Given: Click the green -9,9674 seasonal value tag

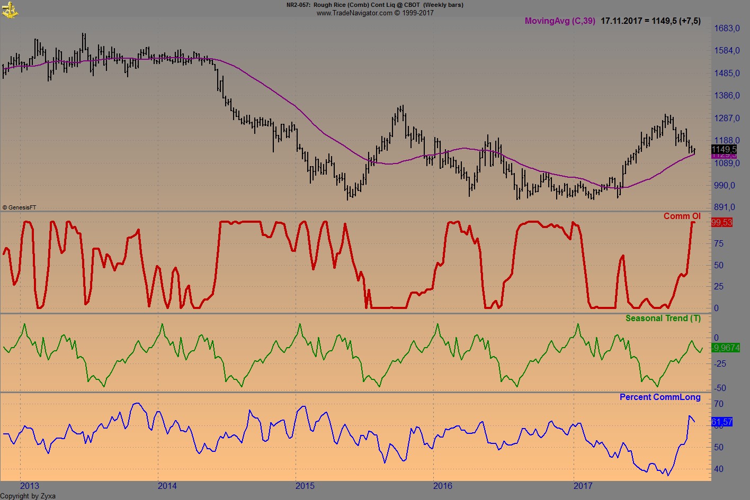Looking at the screenshot, I should 725,348.
